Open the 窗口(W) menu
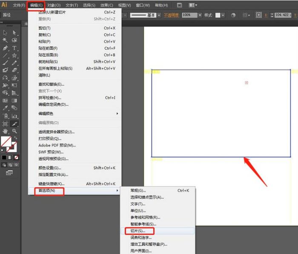The height and width of the screenshot is (254, 298). pos(143,5)
